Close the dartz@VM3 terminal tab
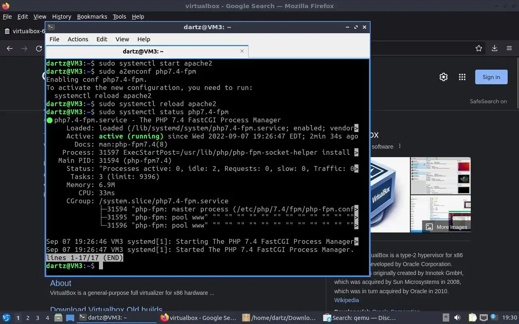Screen dimensions: 519x324 click(x=242, y=51)
